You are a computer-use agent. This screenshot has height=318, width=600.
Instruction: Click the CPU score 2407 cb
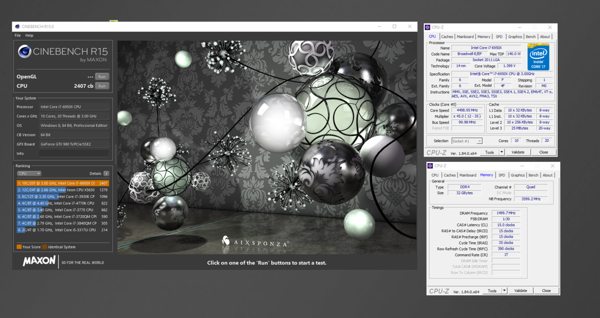[x=84, y=86]
